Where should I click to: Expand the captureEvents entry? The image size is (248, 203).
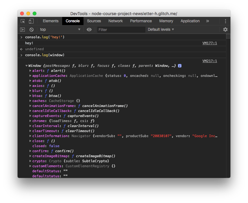pyautogui.click(x=30, y=116)
